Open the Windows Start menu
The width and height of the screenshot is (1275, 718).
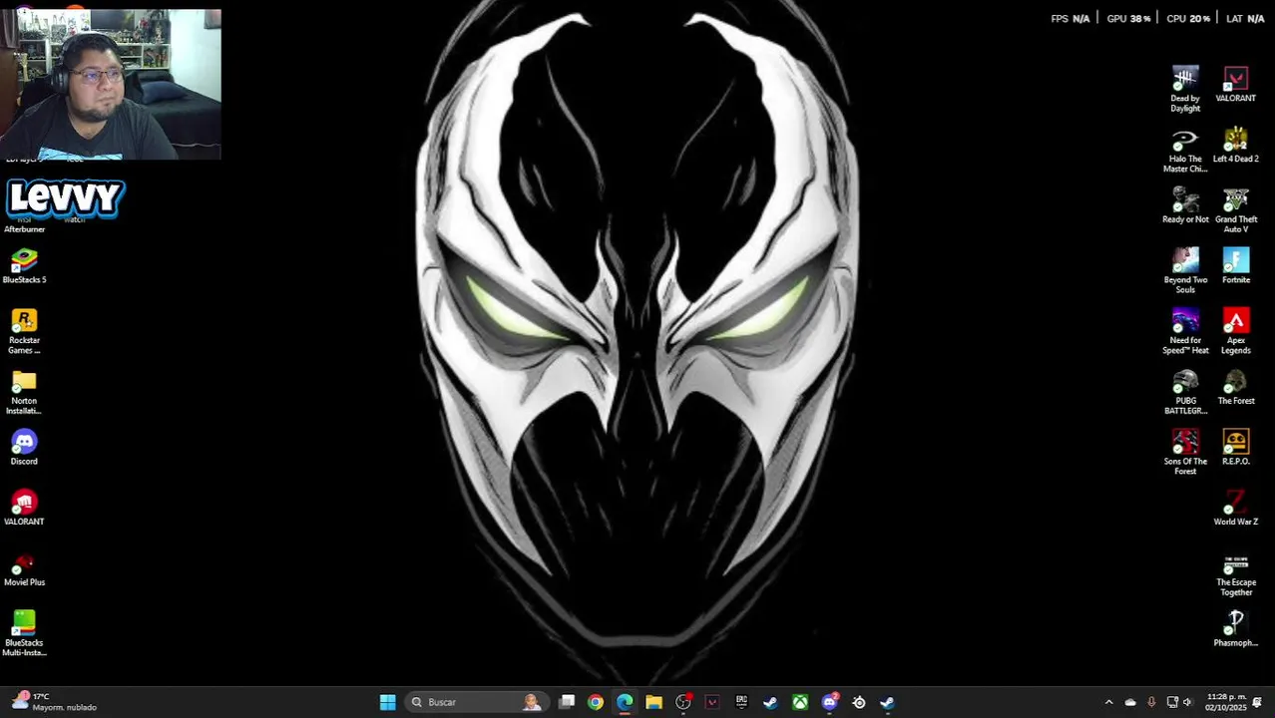coord(388,702)
